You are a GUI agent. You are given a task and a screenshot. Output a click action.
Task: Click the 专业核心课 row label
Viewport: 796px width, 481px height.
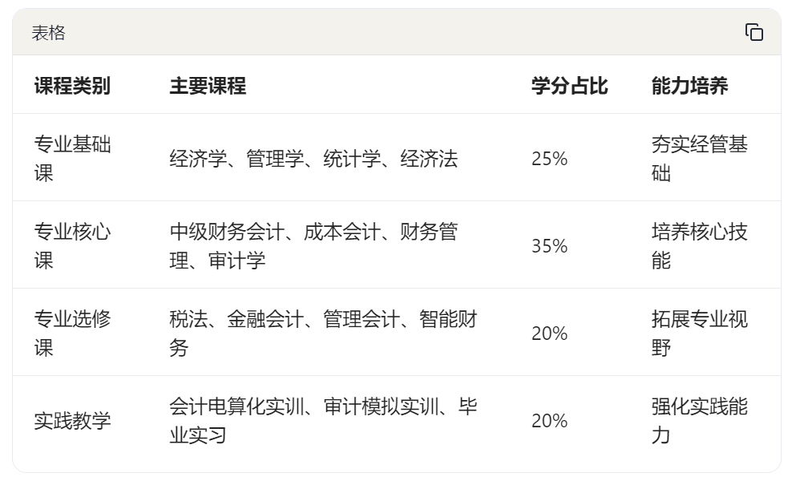click(x=72, y=246)
